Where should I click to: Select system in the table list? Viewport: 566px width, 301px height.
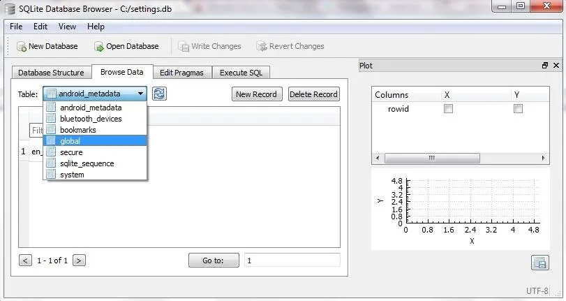coord(95,175)
